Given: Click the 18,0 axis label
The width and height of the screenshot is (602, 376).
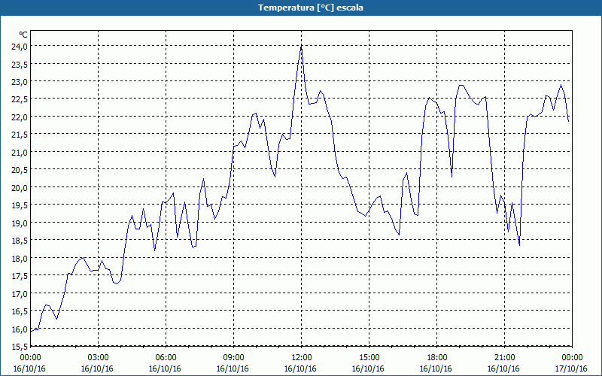Looking at the screenshot, I should click(20, 259).
